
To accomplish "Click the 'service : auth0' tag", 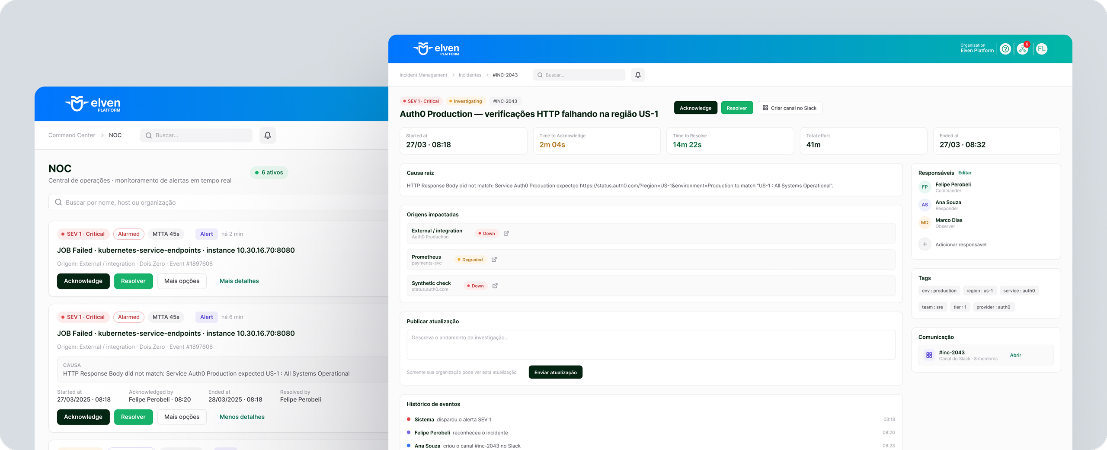I will point(1019,291).
